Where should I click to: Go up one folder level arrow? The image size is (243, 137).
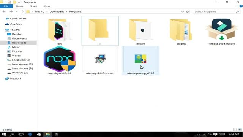pos(22,11)
